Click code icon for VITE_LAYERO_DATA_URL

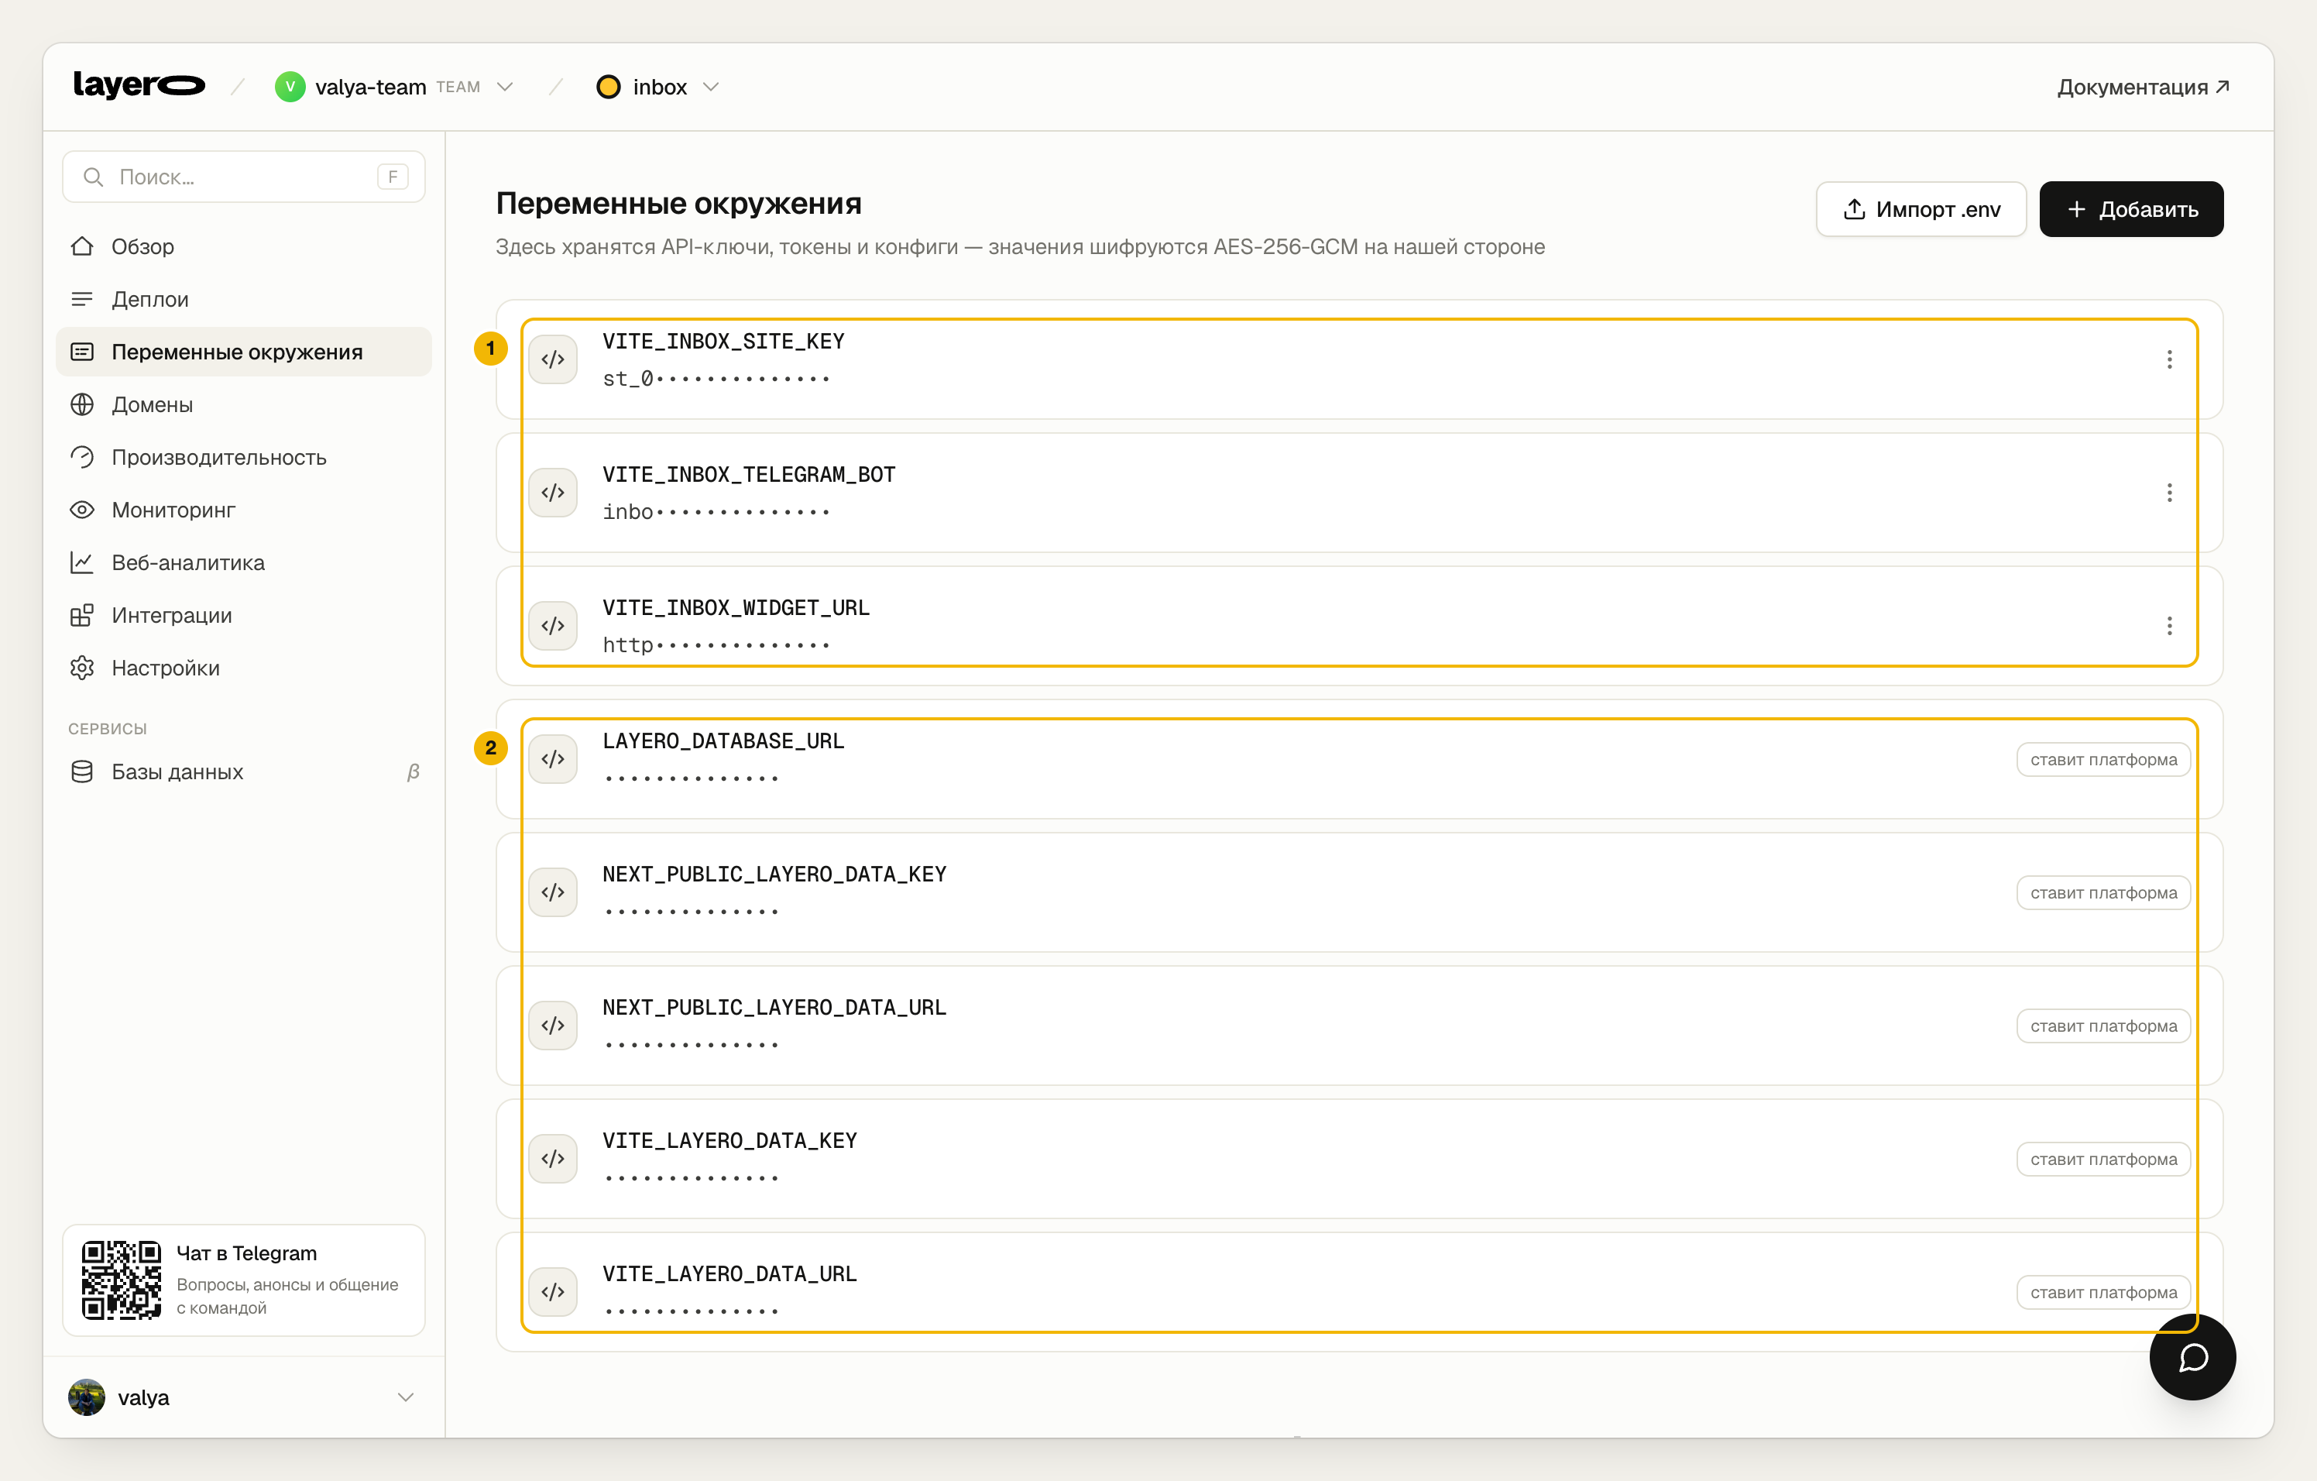pos(552,1292)
